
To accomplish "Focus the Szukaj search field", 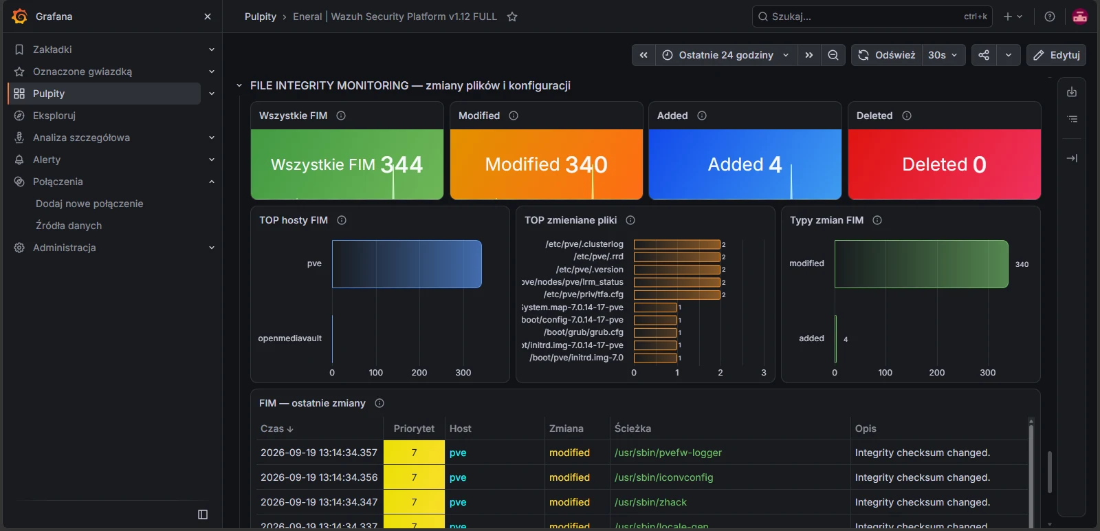I will (872, 17).
